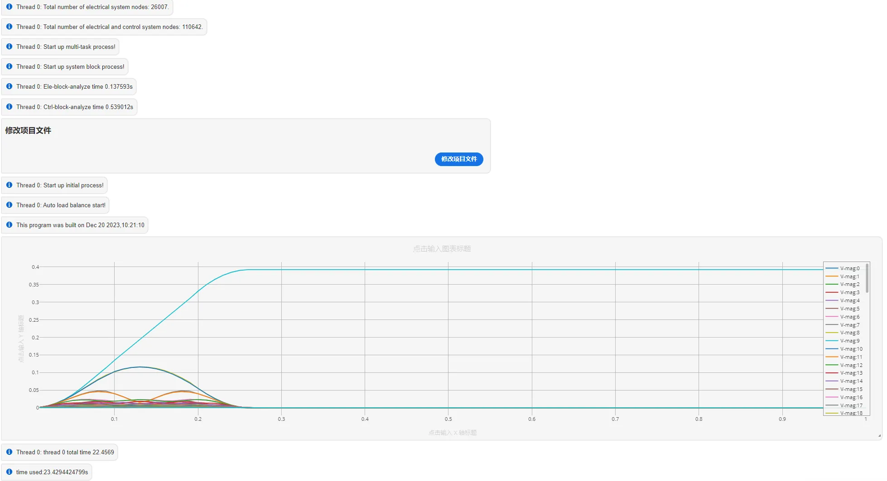Toggle V-mag:3 legend entry
The image size is (887, 481).
click(x=843, y=292)
